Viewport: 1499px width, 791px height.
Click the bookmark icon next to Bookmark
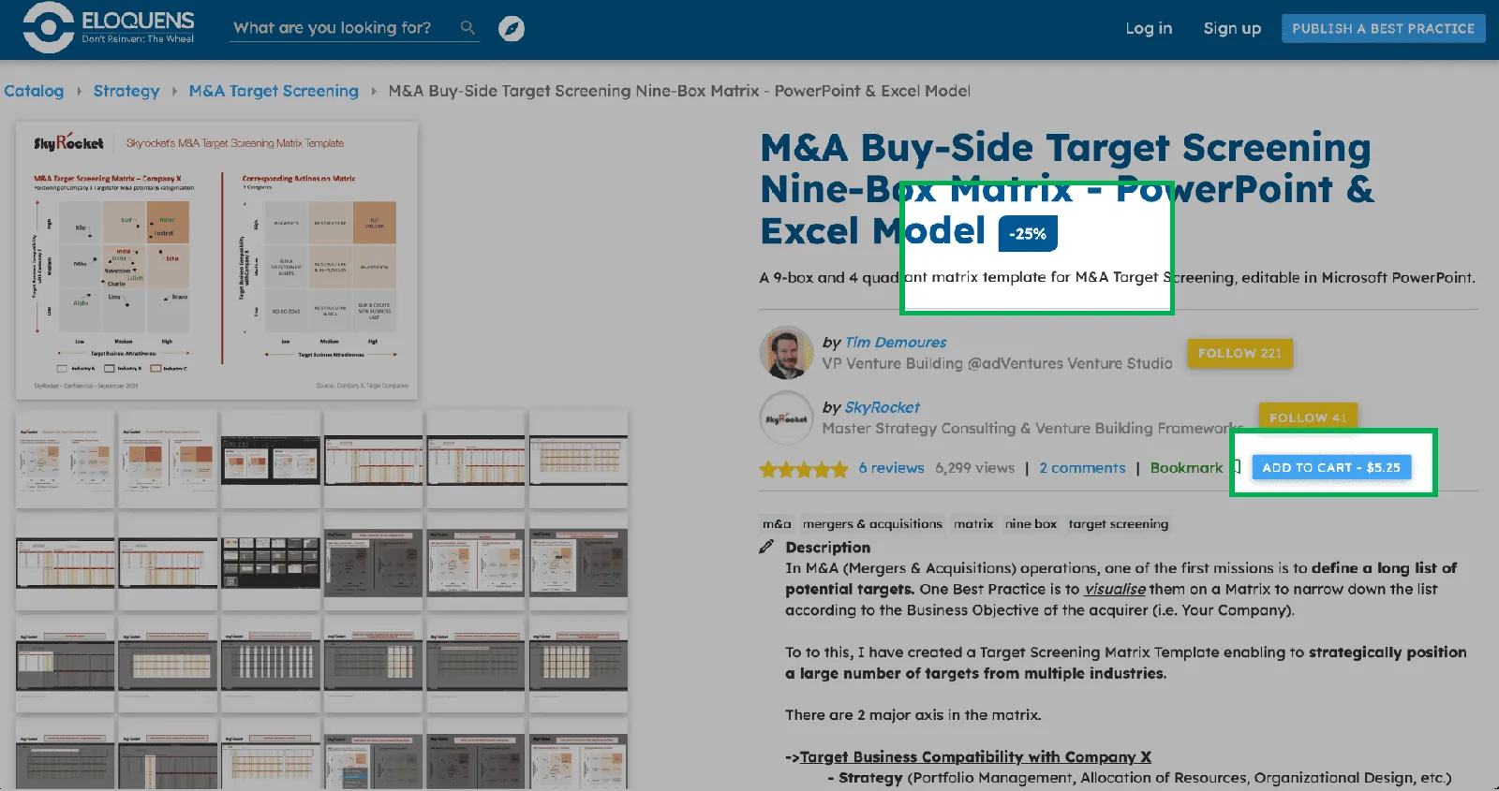point(1237,467)
